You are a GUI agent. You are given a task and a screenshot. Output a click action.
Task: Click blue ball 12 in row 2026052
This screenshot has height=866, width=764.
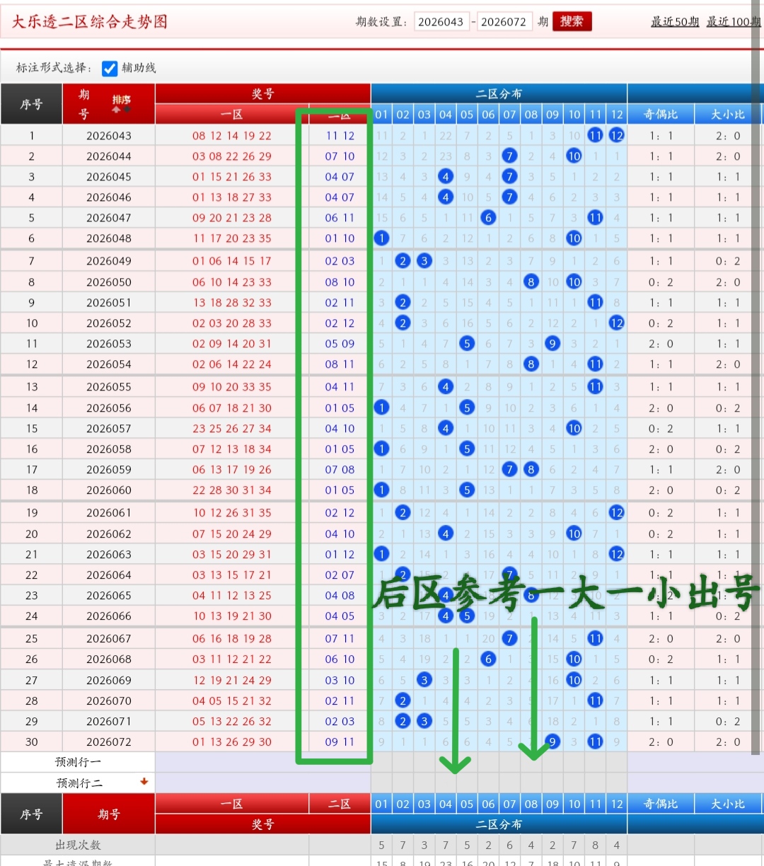(x=617, y=323)
